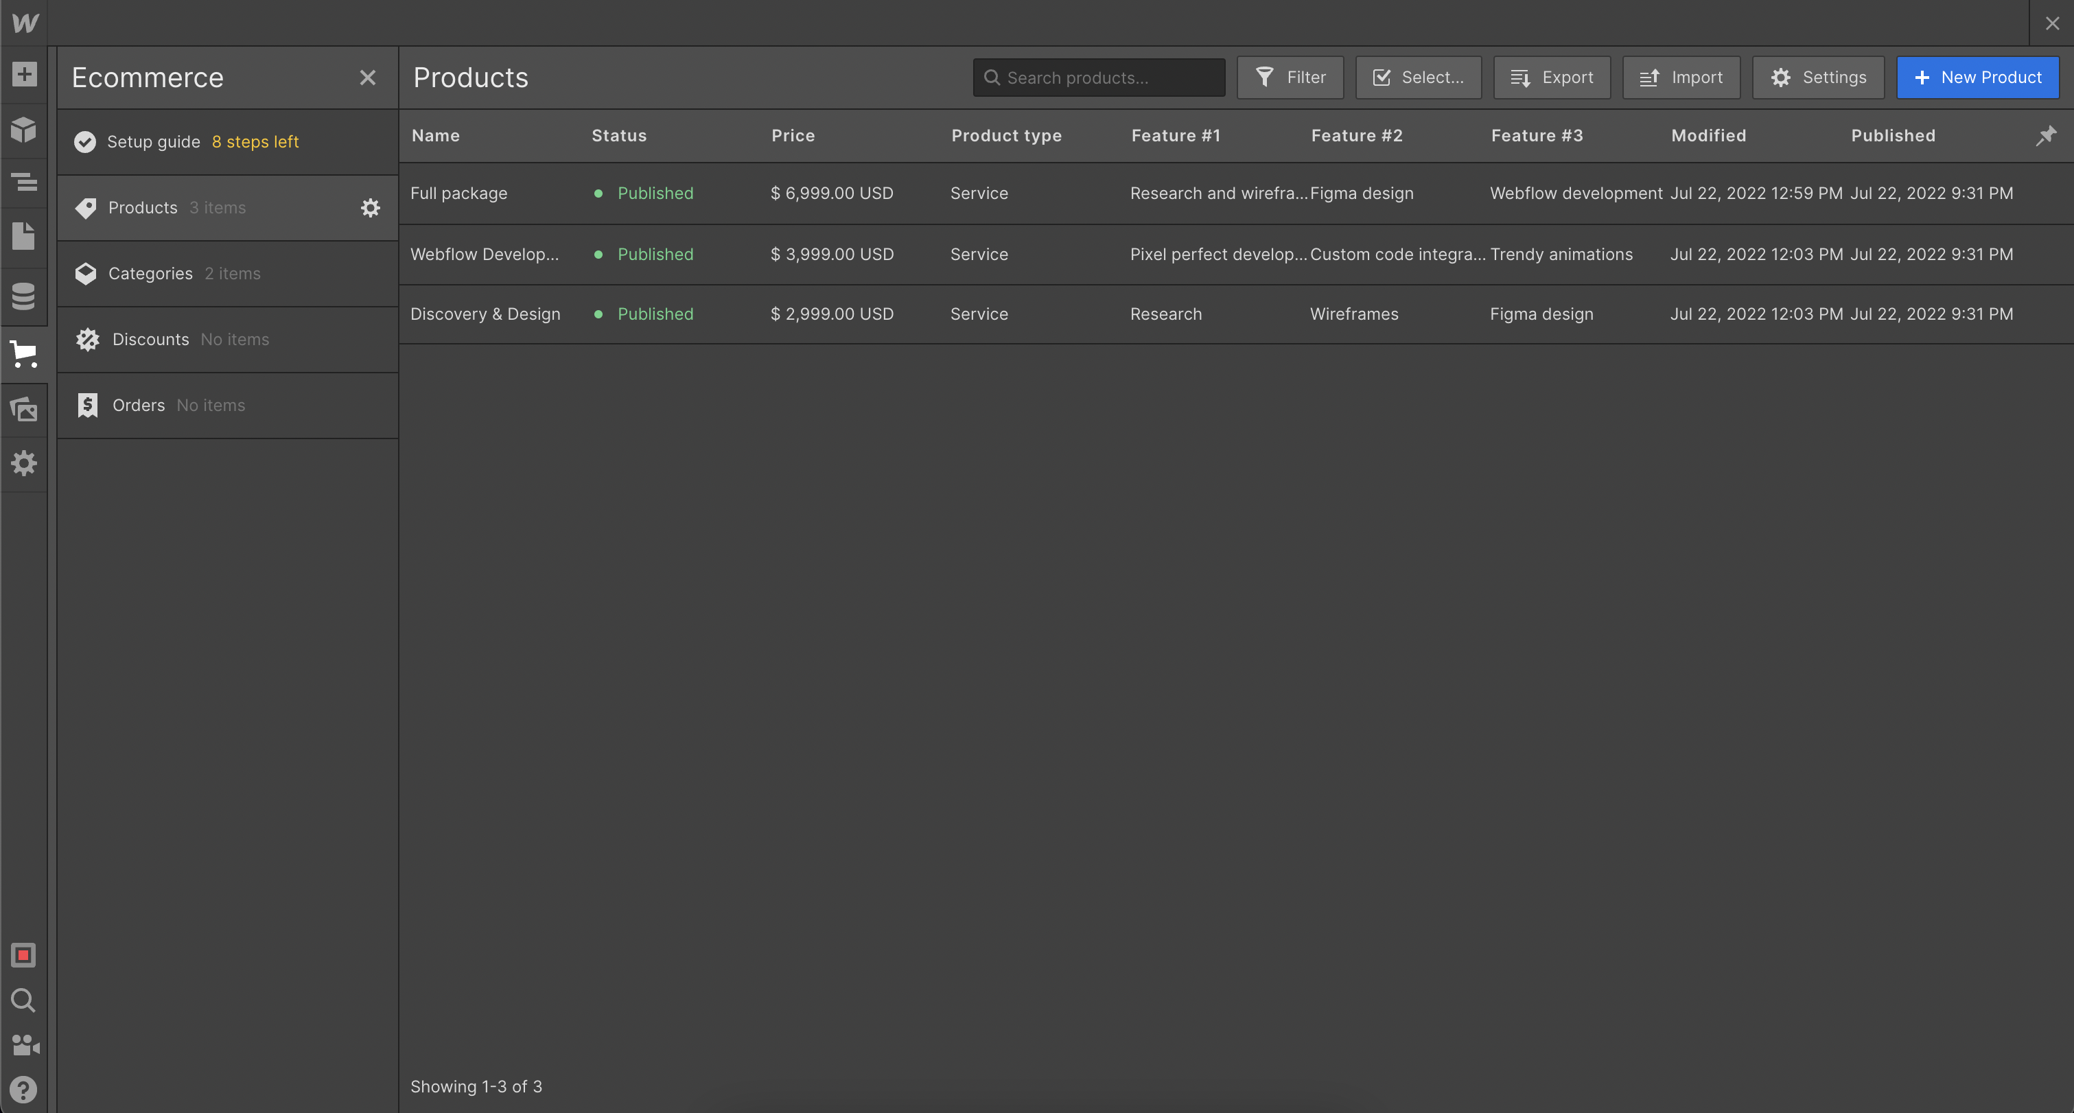Open the Symbols cube icon in sidebar
This screenshot has height=1113, width=2074.
click(x=24, y=129)
